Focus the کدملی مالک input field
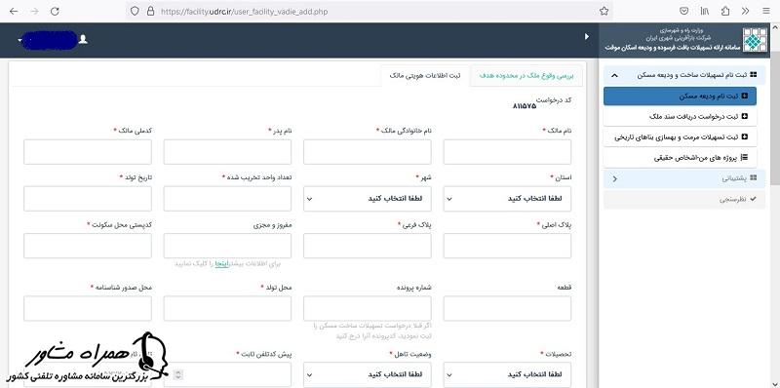 88,152
